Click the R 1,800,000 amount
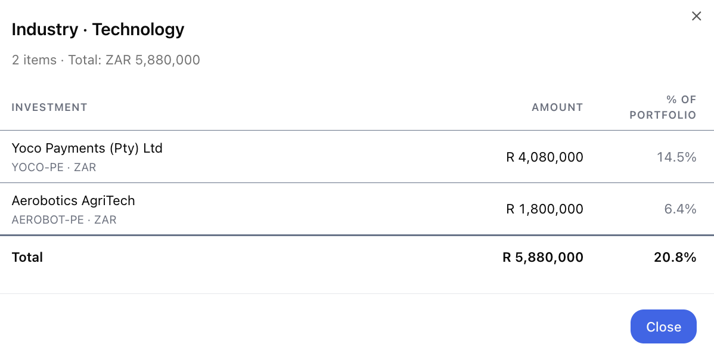This screenshot has height=353, width=714. [x=545, y=209]
